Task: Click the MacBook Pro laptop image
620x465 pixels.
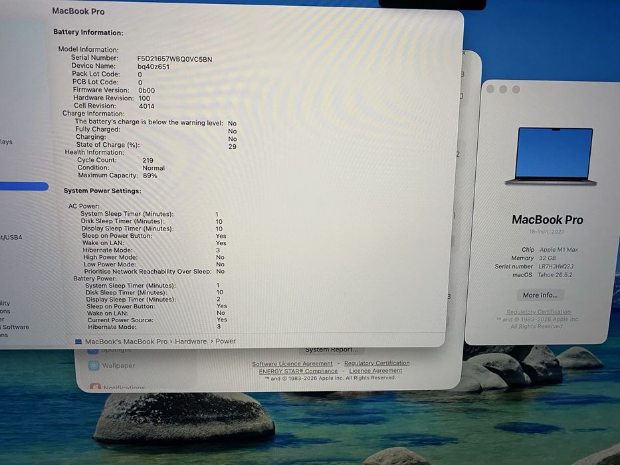Action: point(551,157)
